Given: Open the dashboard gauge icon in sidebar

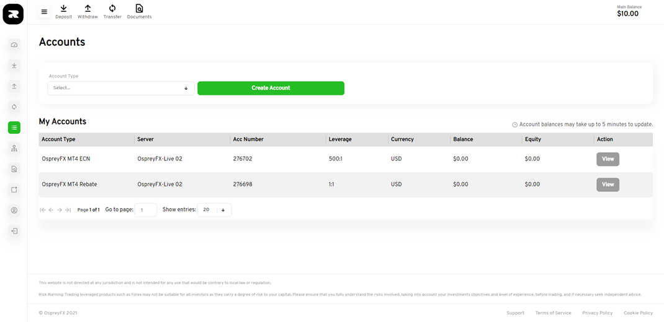Looking at the screenshot, I should (x=14, y=45).
